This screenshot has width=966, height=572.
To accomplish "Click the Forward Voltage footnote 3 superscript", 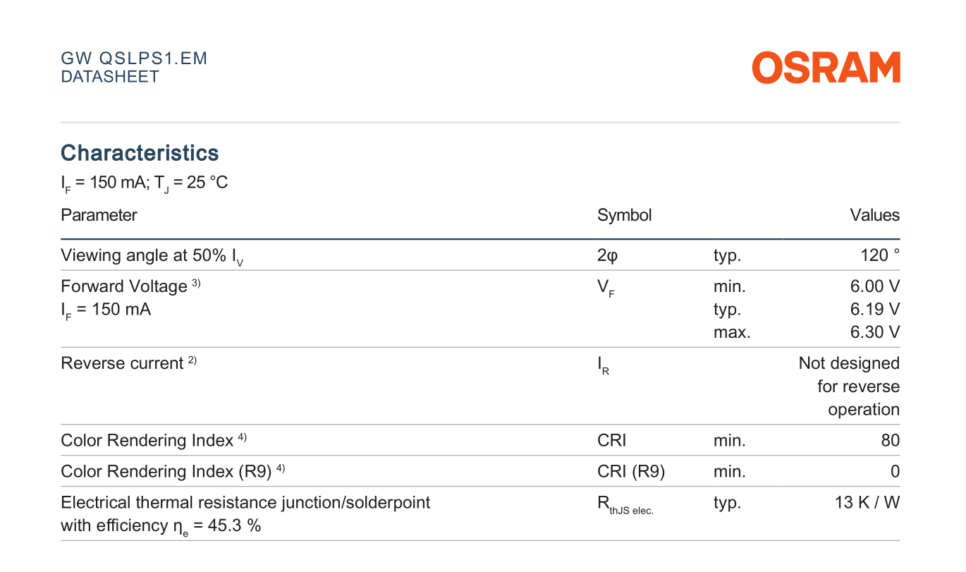I will [x=196, y=283].
